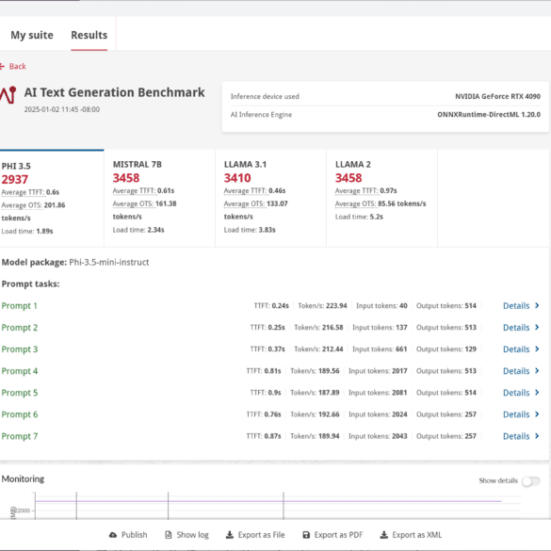The height and width of the screenshot is (551, 551).
Task: Click the save icon beside Export as PDF
Action: (x=306, y=535)
